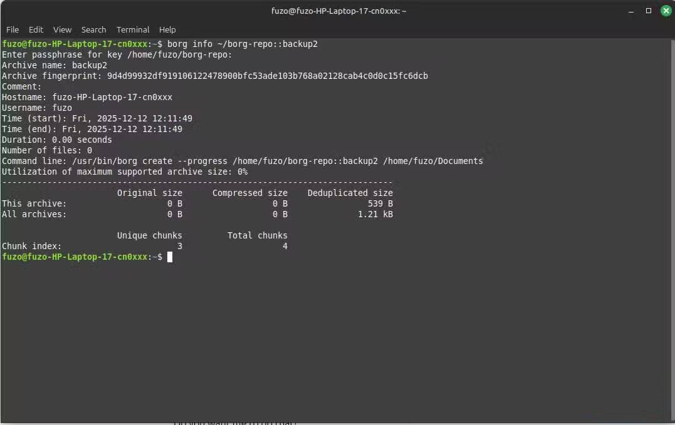Open the Terminal menu
The height and width of the screenshot is (425, 675).
click(x=133, y=29)
